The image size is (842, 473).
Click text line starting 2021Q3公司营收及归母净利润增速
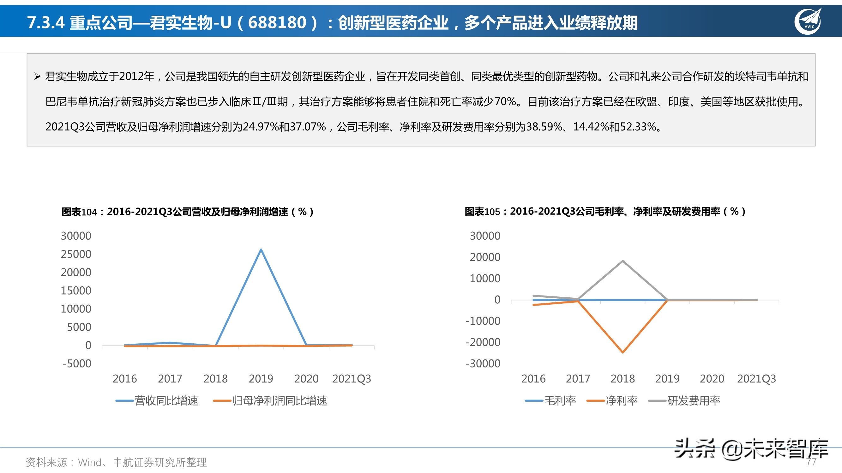354,127
